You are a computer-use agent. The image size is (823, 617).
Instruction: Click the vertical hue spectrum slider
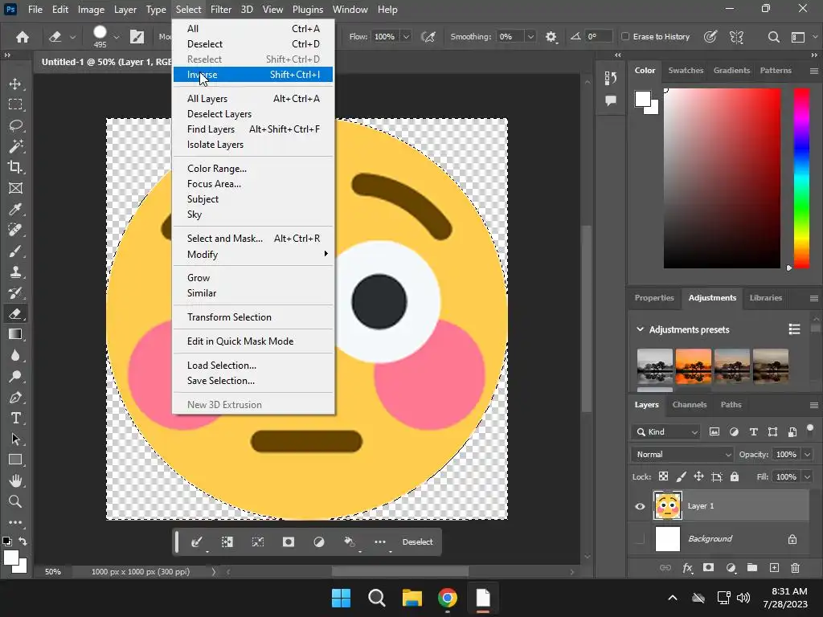(801, 177)
